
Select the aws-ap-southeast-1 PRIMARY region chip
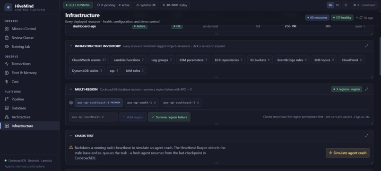coord(99,103)
